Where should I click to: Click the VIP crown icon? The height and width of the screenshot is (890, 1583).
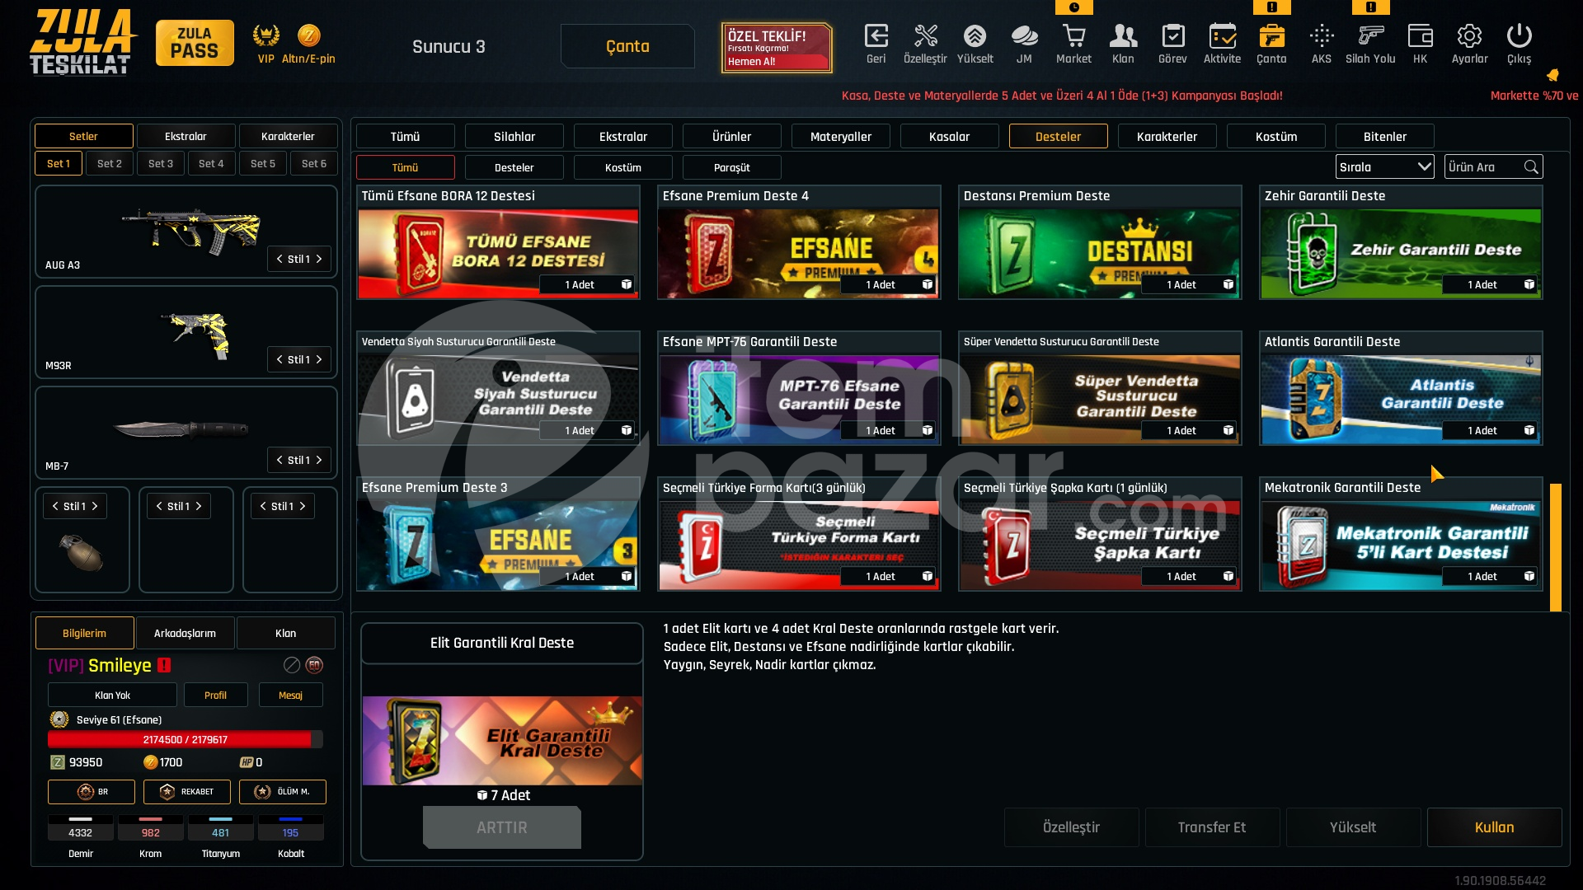click(x=265, y=35)
